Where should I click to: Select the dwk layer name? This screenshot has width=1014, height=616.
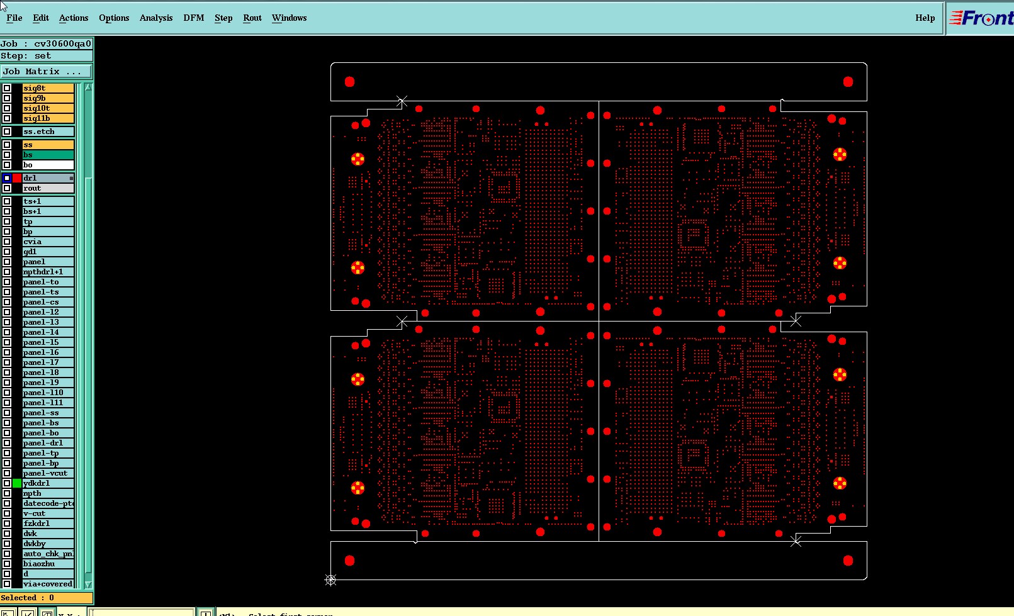pos(48,534)
